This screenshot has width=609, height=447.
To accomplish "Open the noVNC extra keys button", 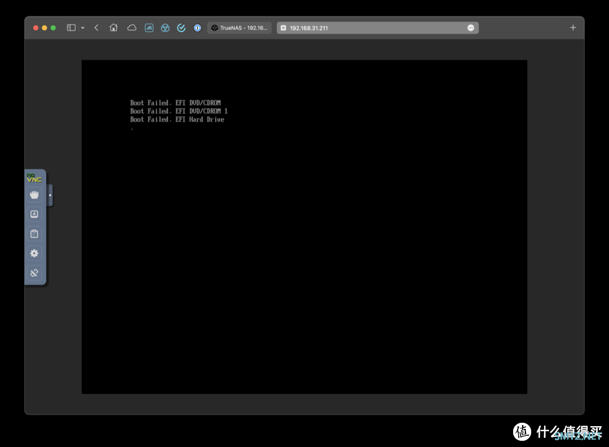I will (34, 214).
